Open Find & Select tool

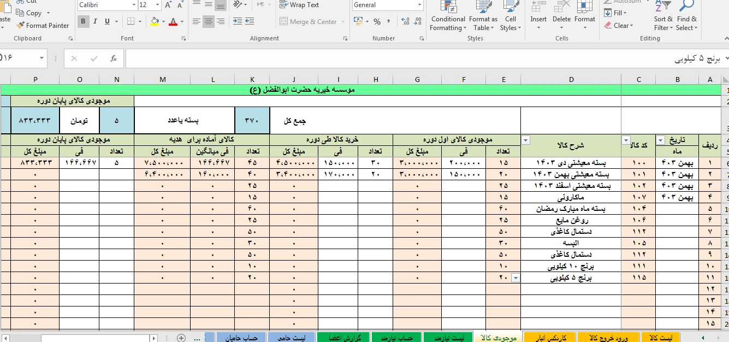tap(686, 16)
